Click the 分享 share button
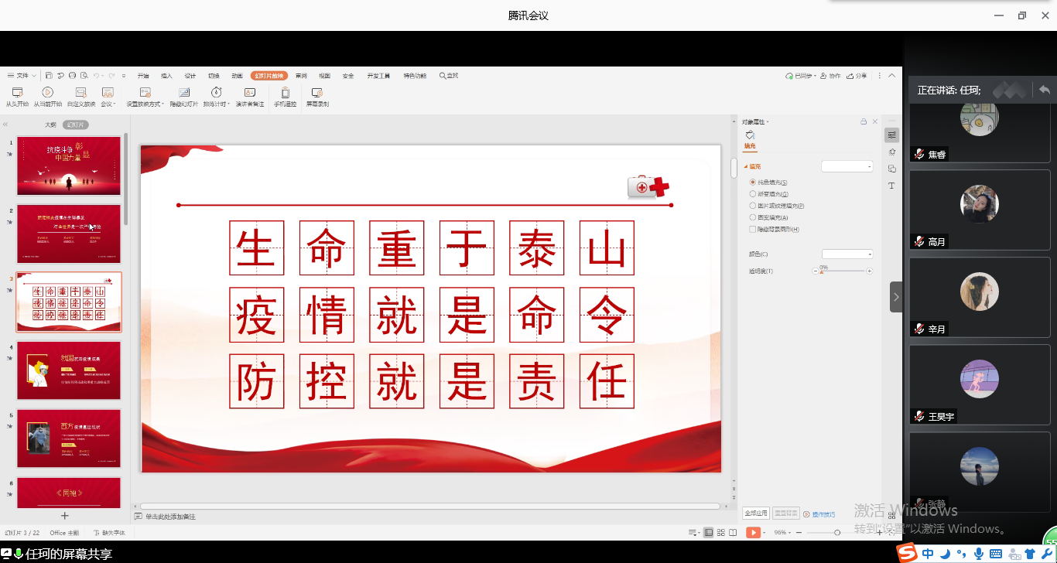1057x563 pixels. pos(857,76)
